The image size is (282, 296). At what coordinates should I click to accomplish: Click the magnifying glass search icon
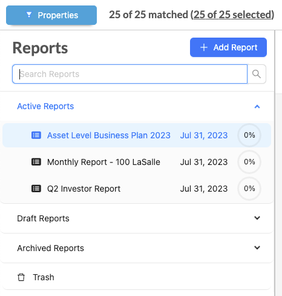(x=257, y=74)
